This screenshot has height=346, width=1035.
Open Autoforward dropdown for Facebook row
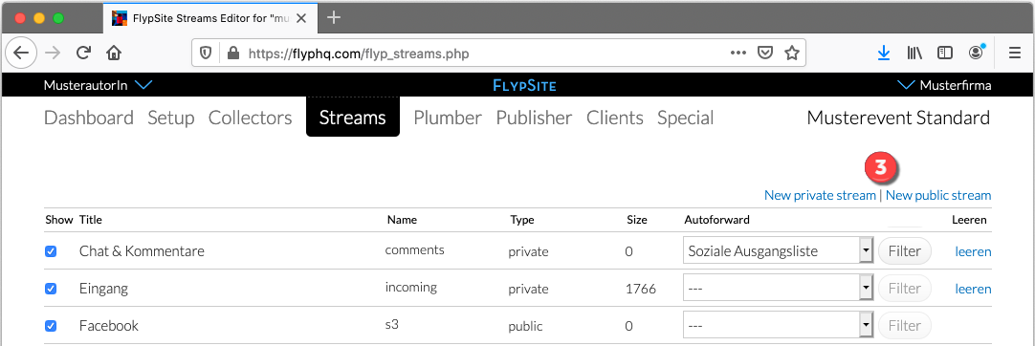[778, 326]
